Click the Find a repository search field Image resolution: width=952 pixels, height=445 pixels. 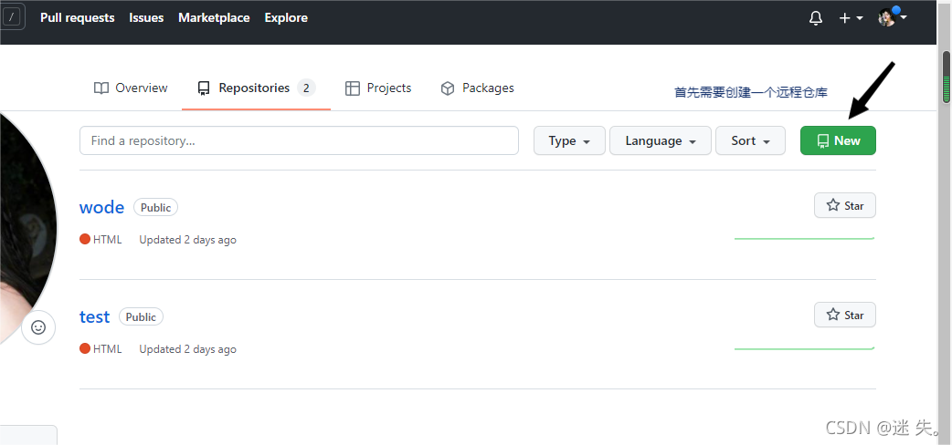[x=299, y=140]
